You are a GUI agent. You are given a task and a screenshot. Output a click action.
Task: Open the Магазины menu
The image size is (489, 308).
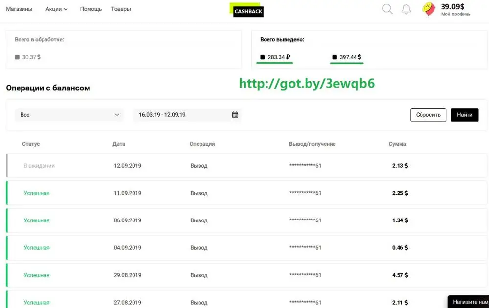[x=19, y=9]
